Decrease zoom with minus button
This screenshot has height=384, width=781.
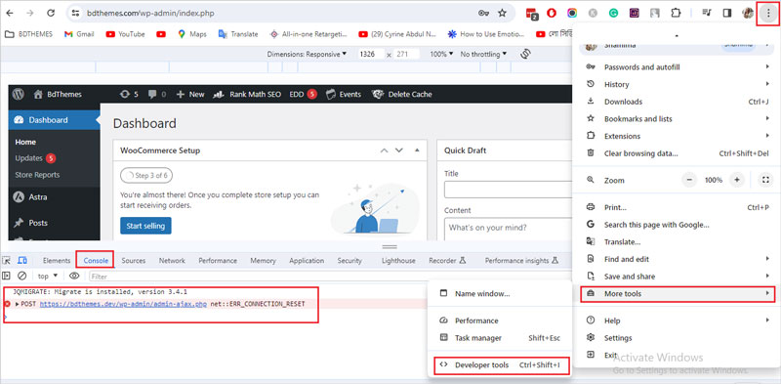689,180
